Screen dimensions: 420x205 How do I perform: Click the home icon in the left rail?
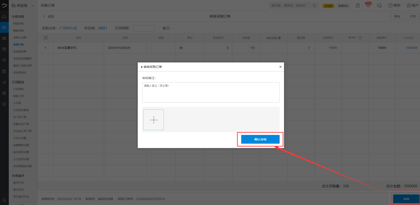(4, 16)
